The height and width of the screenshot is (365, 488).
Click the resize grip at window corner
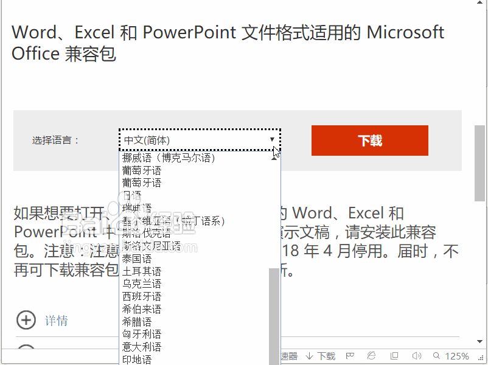tap(481, 358)
